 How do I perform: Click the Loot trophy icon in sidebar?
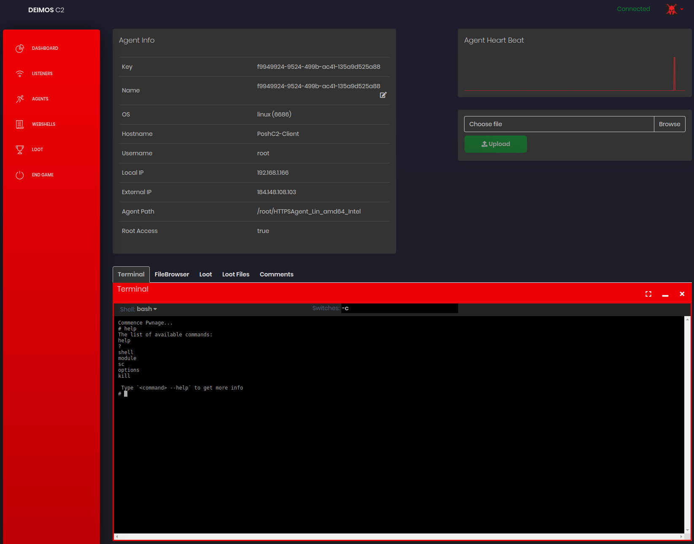pos(20,149)
